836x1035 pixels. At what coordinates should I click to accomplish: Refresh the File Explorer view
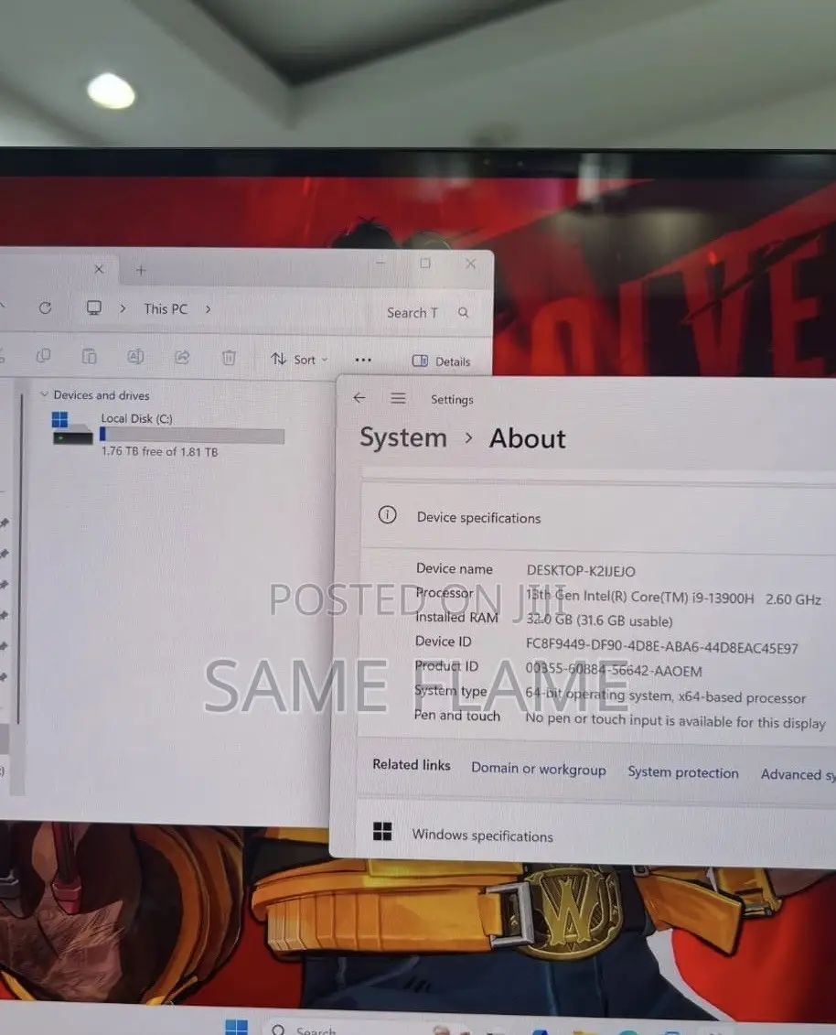(x=45, y=307)
